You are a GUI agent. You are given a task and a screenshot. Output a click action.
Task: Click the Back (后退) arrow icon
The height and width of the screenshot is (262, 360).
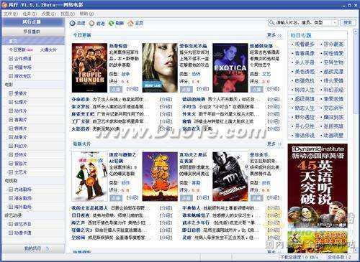(x=73, y=23)
